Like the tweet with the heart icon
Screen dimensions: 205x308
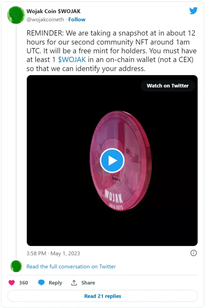[x=12, y=283]
